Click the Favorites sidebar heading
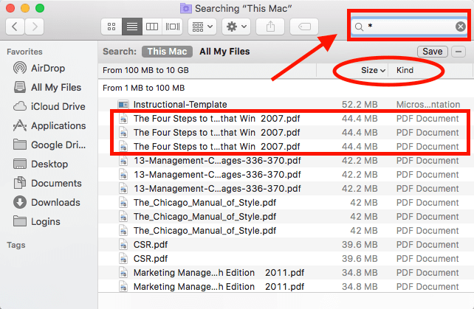 click(x=24, y=52)
